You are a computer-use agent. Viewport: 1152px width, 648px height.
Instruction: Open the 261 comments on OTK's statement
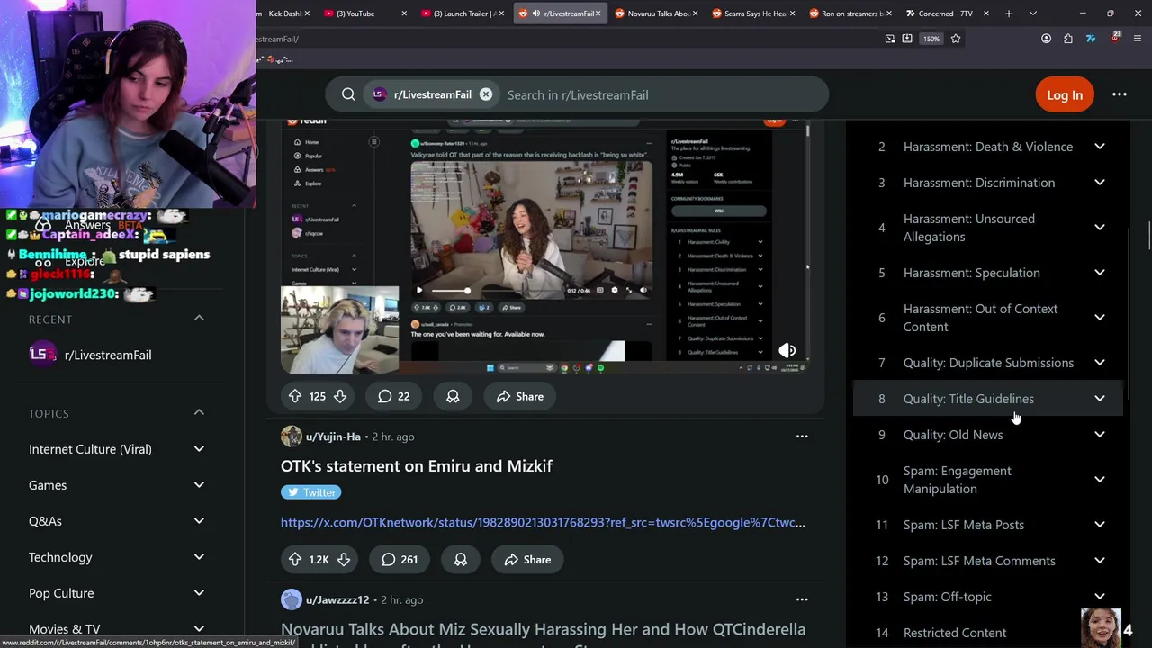tap(400, 559)
